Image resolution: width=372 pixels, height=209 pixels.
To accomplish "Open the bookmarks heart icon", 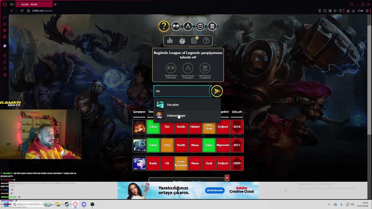I will [x=341, y=11].
